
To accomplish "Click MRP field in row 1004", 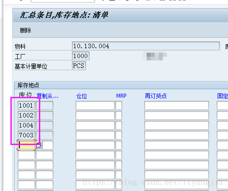I will pos(119,125).
